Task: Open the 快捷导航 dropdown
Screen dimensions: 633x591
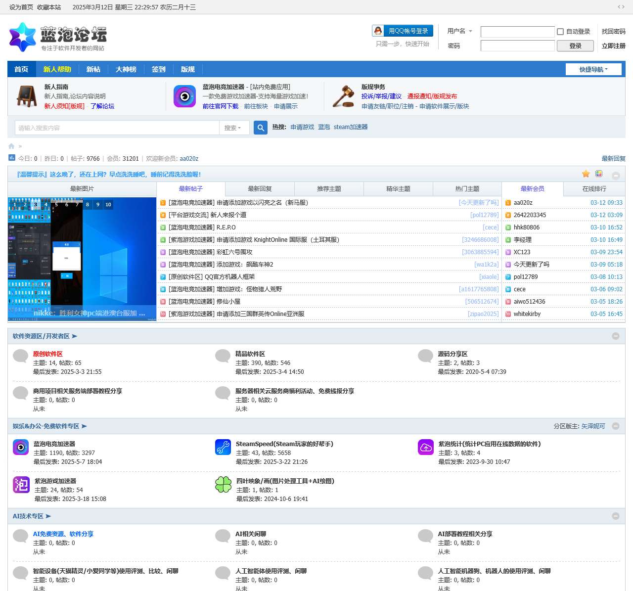Action: pyautogui.click(x=593, y=69)
